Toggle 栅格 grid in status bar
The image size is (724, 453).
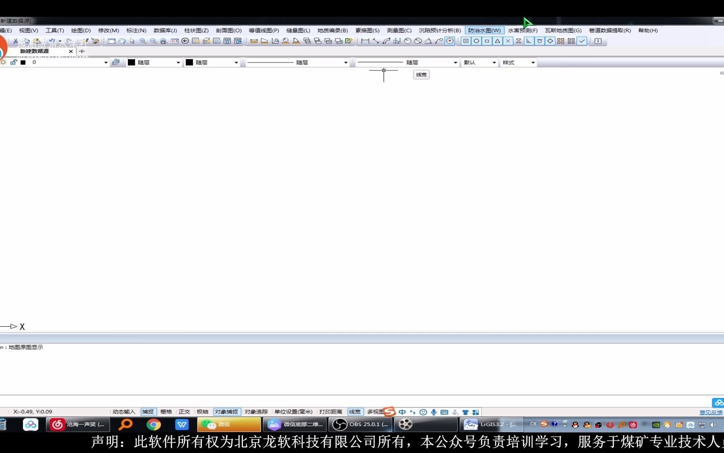166,412
